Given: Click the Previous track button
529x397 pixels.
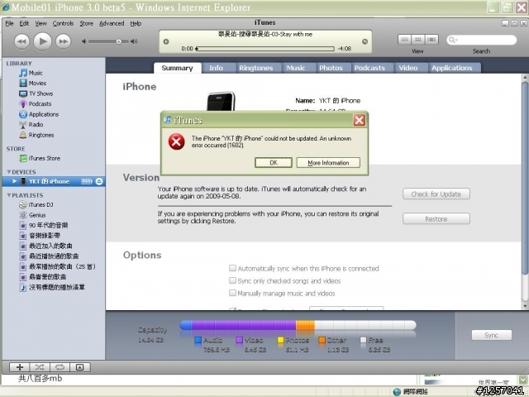Looking at the screenshot, I should [21, 42].
